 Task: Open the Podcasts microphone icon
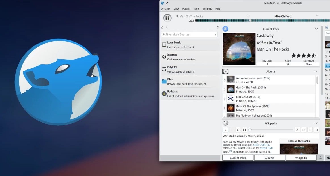point(164,94)
